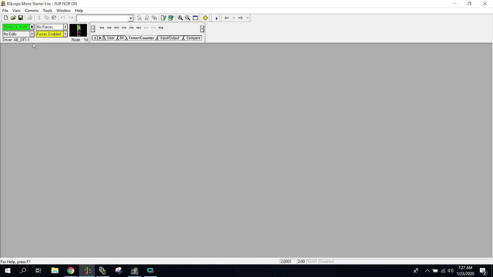The width and height of the screenshot is (493, 277).
Task: Insert TOF timer instruction
Action: pos(109,28)
